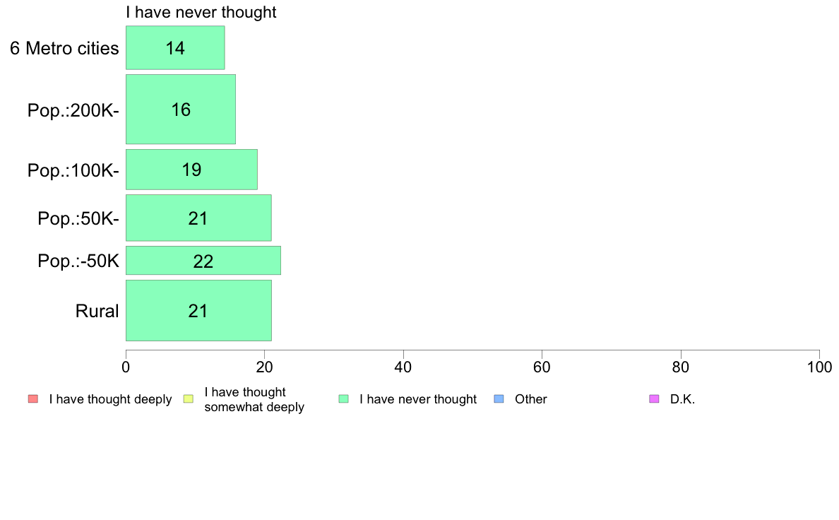Click the 'Pop.:-50K' axis label
This screenshot has height=520, width=839.
pyautogui.click(x=78, y=261)
